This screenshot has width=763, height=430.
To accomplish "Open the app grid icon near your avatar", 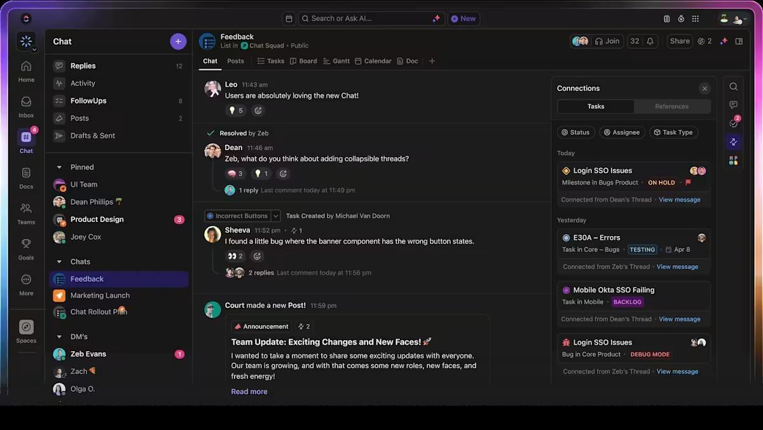I will click(x=695, y=18).
